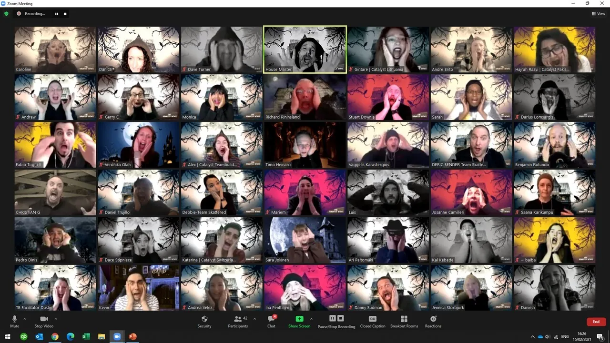Select Kal Kebede's video tile

pos(471,240)
